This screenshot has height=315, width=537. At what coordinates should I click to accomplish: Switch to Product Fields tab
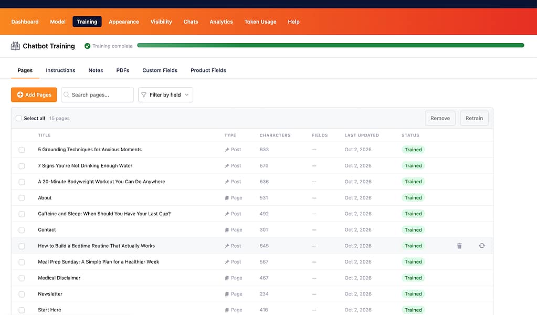click(208, 70)
